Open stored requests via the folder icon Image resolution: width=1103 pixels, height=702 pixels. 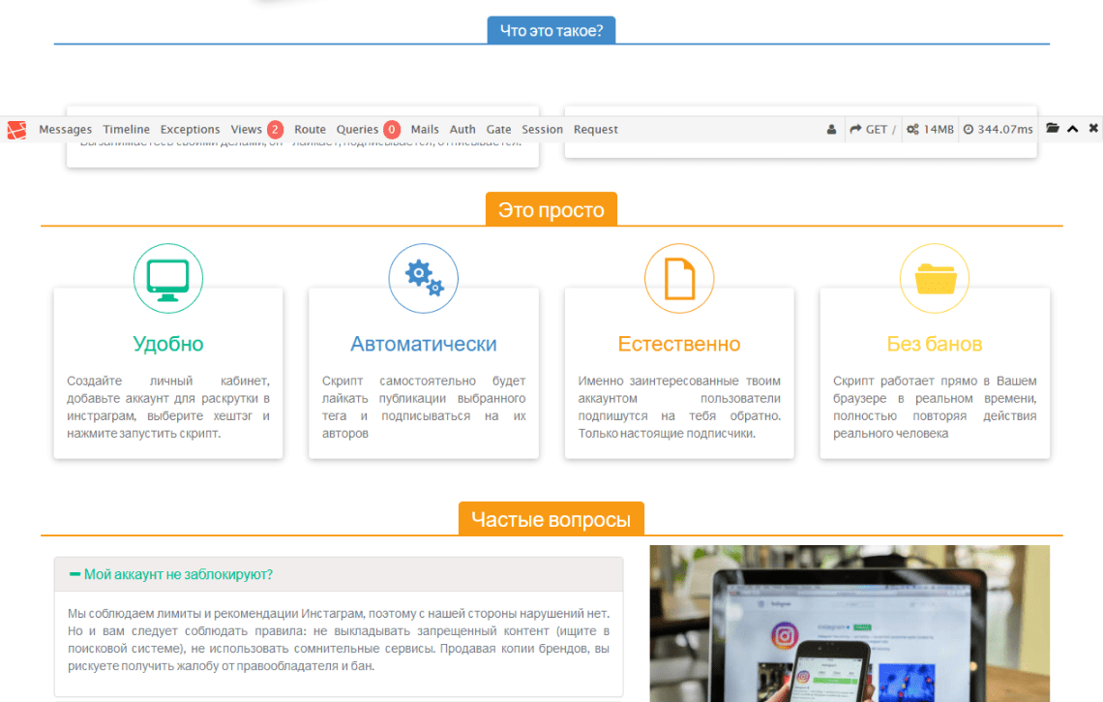[1054, 129]
